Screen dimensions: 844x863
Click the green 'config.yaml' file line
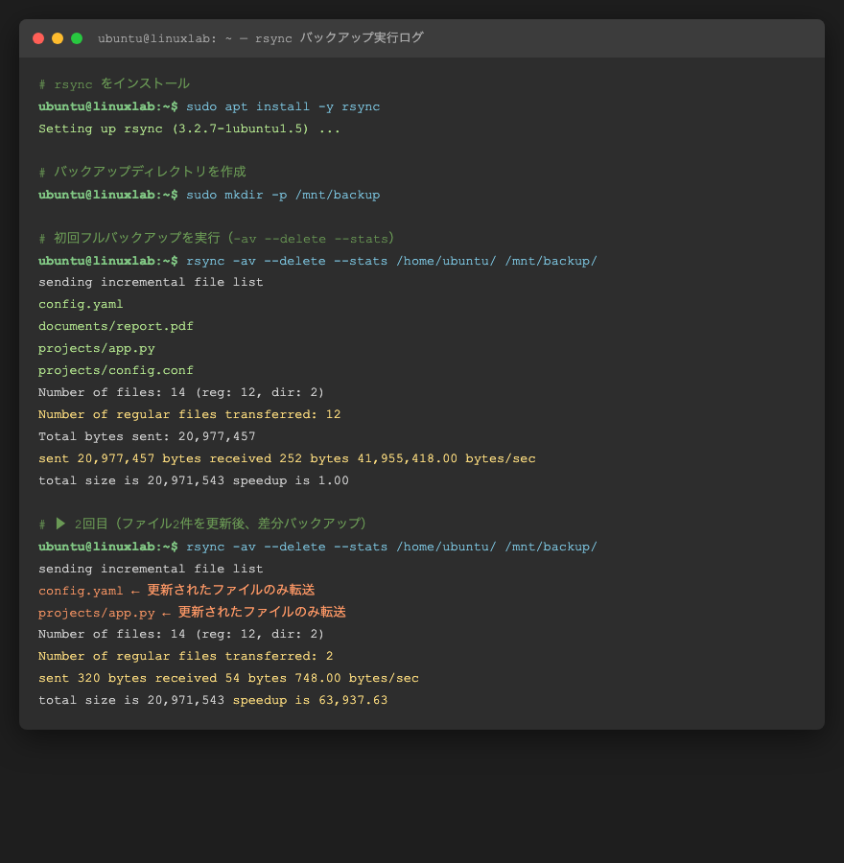(x=81, y=304)
